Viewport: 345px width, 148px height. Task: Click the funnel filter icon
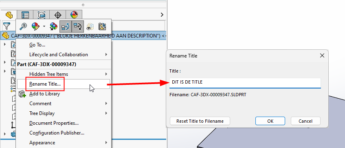[7, 26]
